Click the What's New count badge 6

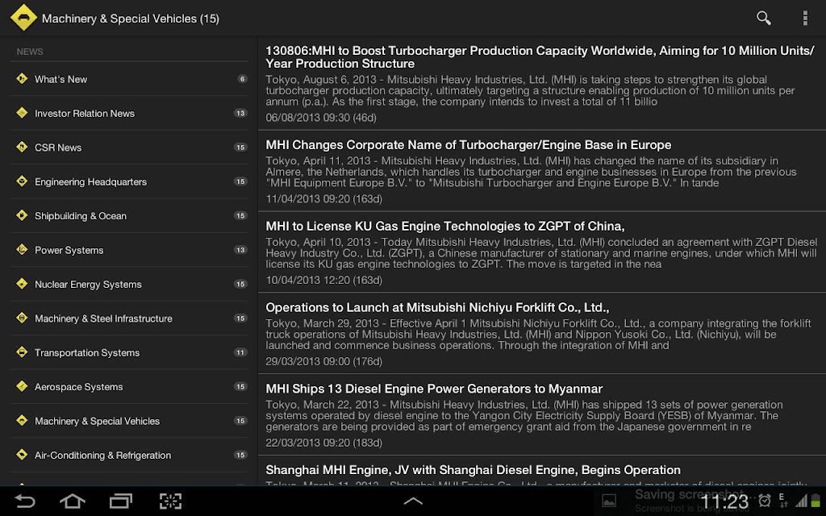242,79
